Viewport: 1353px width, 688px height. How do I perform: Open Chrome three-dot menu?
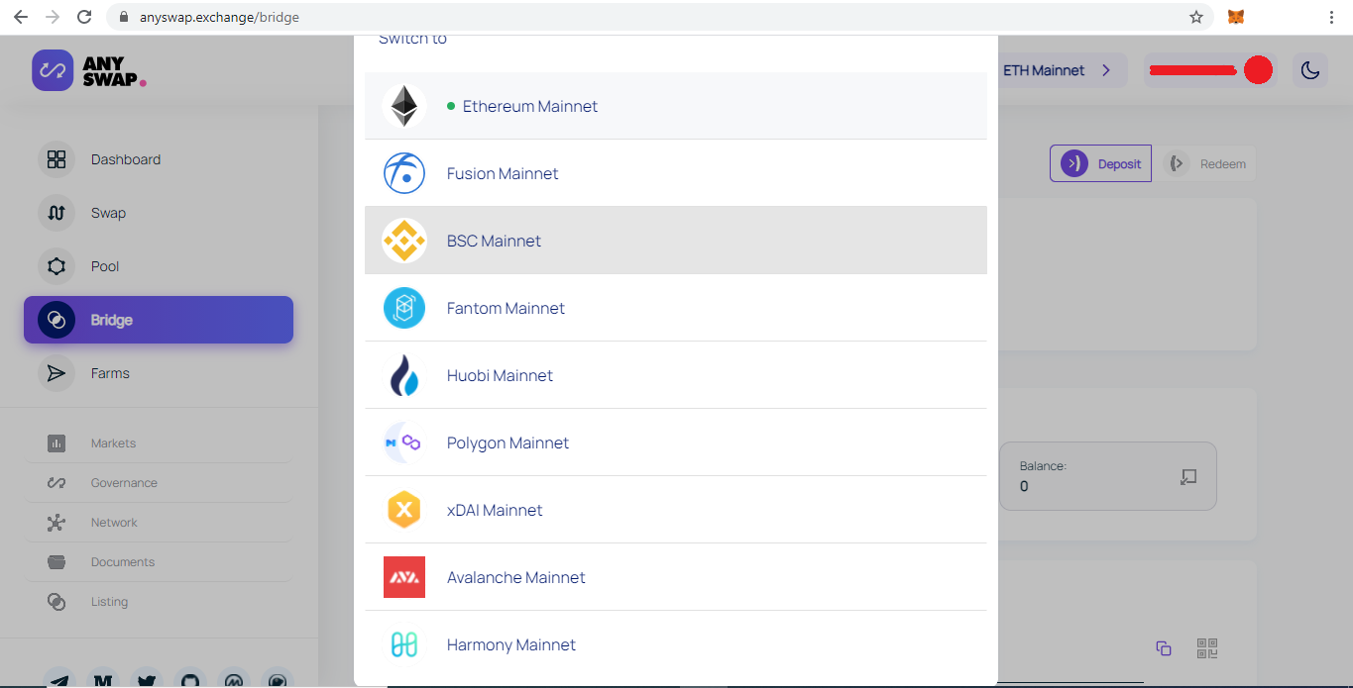pyautogui.click(x=1331, y=17)
